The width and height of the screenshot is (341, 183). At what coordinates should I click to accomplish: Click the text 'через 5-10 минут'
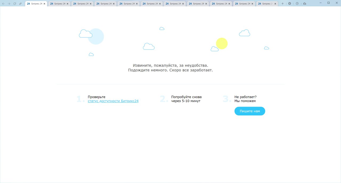click(x=186, y=101)
